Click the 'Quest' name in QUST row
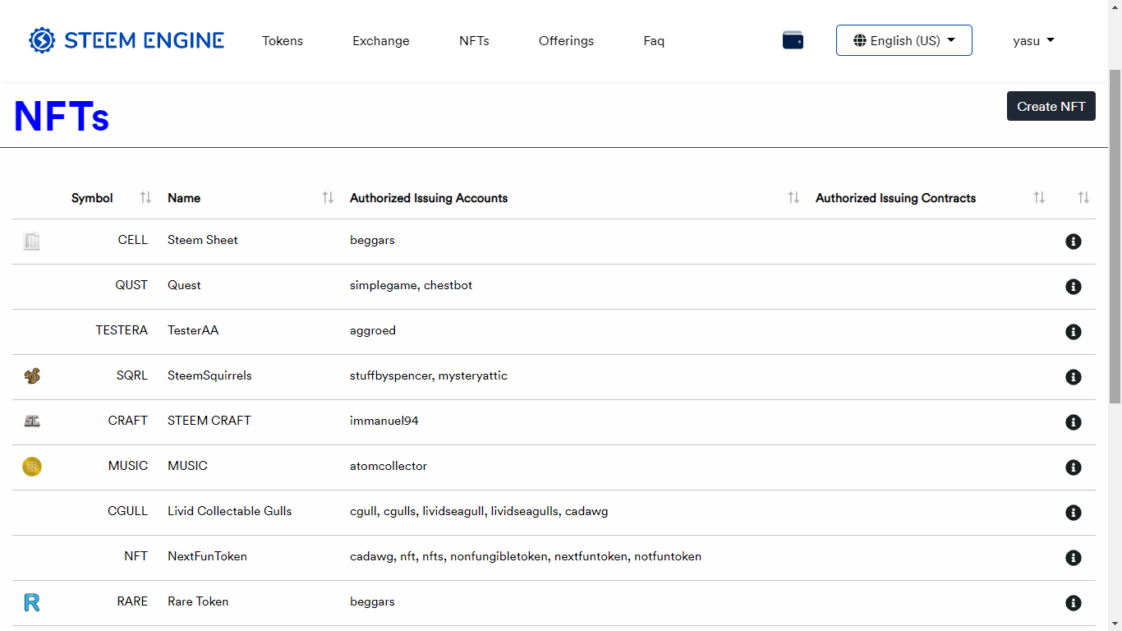The width and height of the screenshot is (1122, 631). coord(184,285)
